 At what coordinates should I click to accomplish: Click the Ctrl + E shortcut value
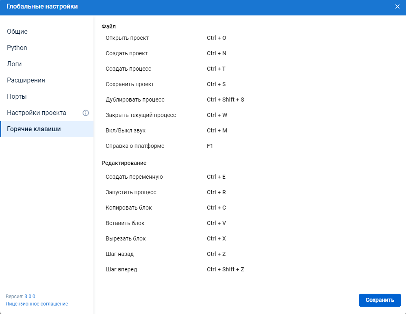coord(216,177)
